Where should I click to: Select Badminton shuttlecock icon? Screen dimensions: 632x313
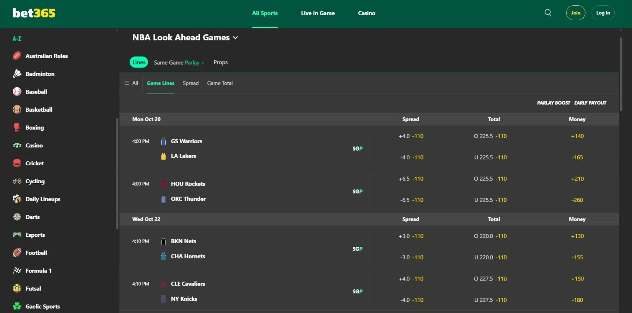coord(17,74)
